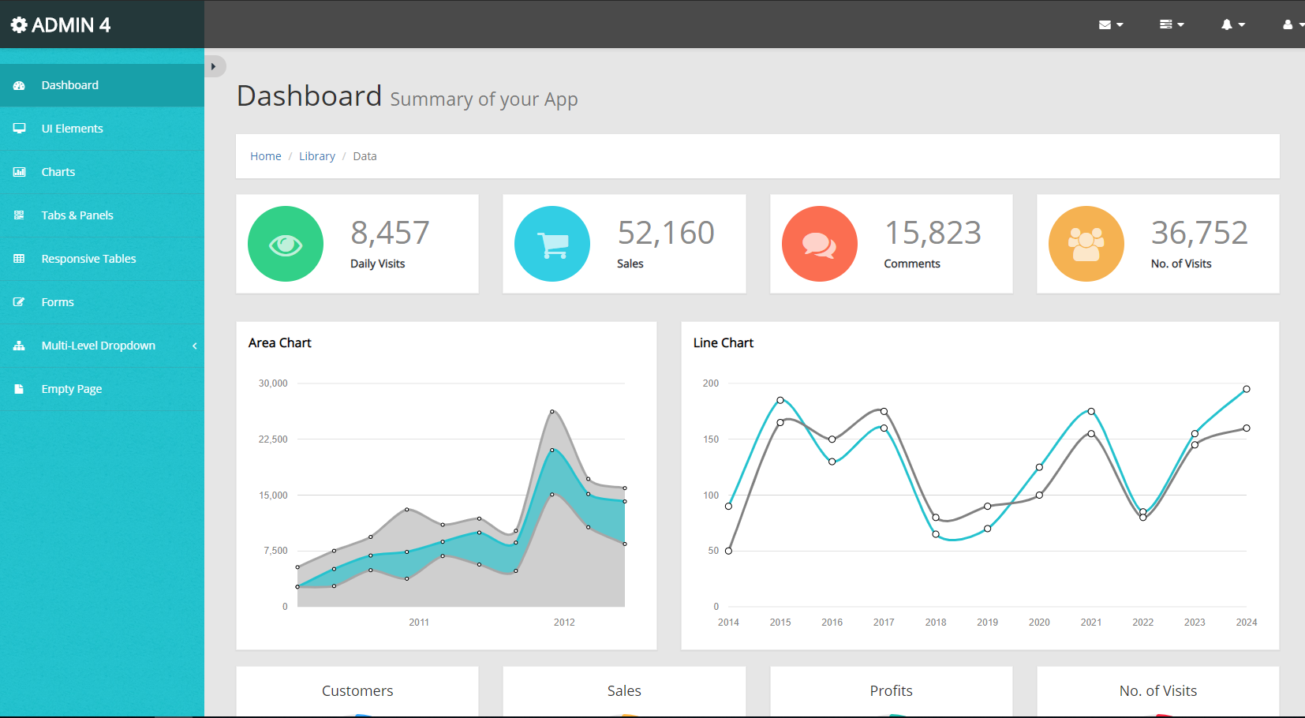The width and height of the screenshot is (1305, 718).
Task: Click the Charts bar graph sidebar icon
Action: point(19,172)
